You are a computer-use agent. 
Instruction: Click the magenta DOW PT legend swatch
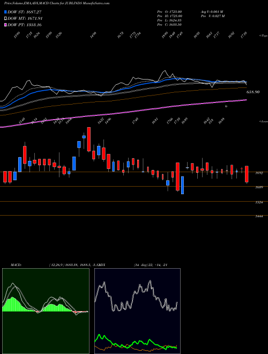[6, 25]
